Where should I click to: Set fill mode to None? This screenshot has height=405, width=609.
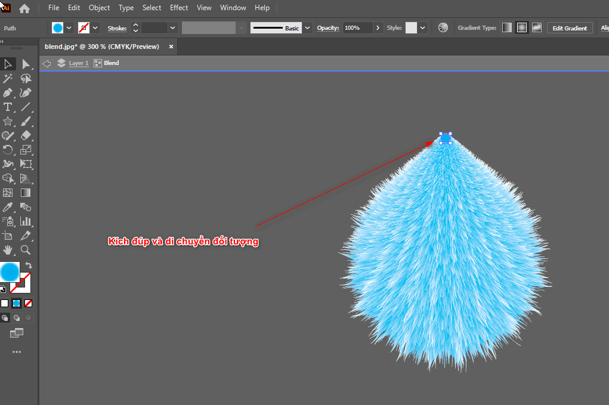[x=29, y=303]
